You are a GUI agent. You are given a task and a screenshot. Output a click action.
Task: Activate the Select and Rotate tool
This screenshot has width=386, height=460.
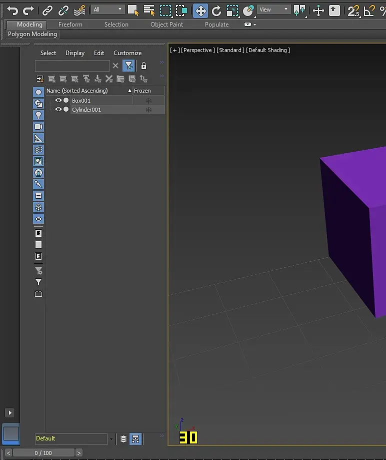216,10
